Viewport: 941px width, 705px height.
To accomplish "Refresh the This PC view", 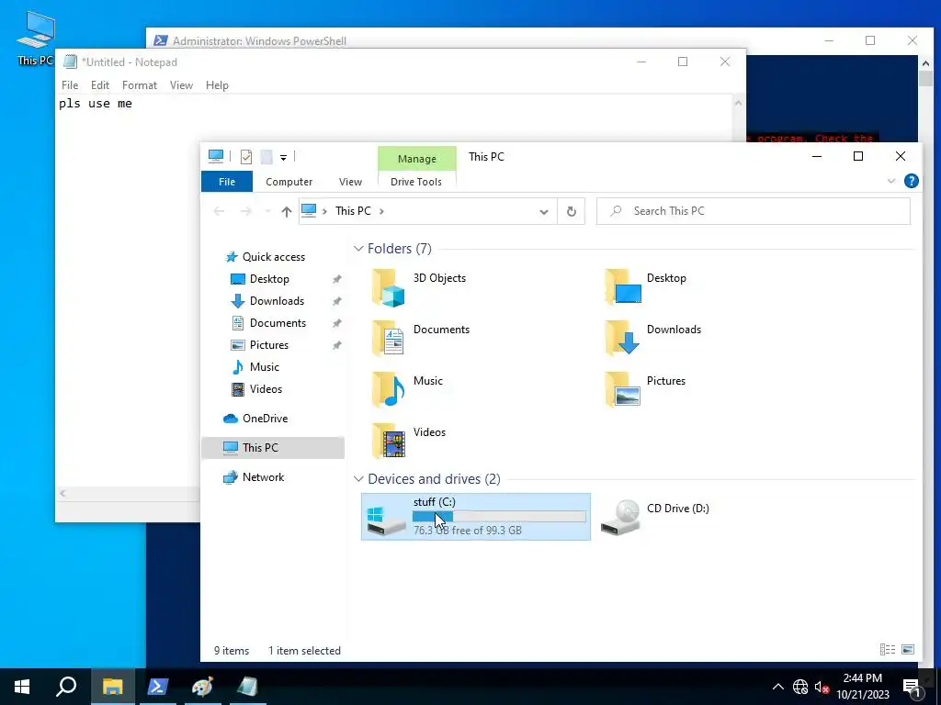I will pos(572,211).
